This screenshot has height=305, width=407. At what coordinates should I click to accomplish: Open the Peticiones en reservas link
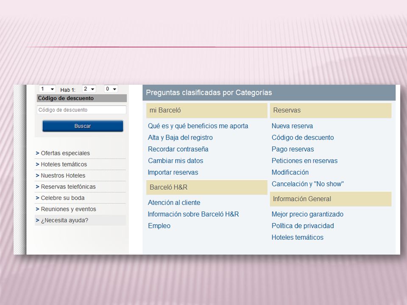(304, 161)
